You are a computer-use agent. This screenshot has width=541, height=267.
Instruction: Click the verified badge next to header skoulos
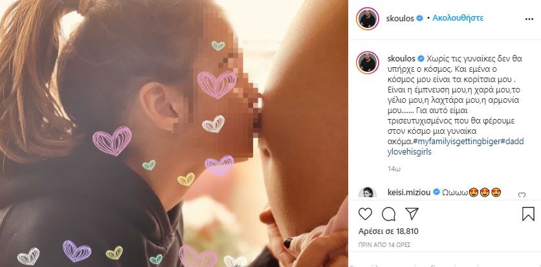(x=419, y=19)
